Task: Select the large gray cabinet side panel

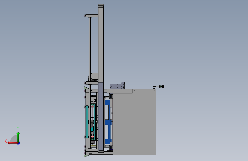Action: click(134, 122)
